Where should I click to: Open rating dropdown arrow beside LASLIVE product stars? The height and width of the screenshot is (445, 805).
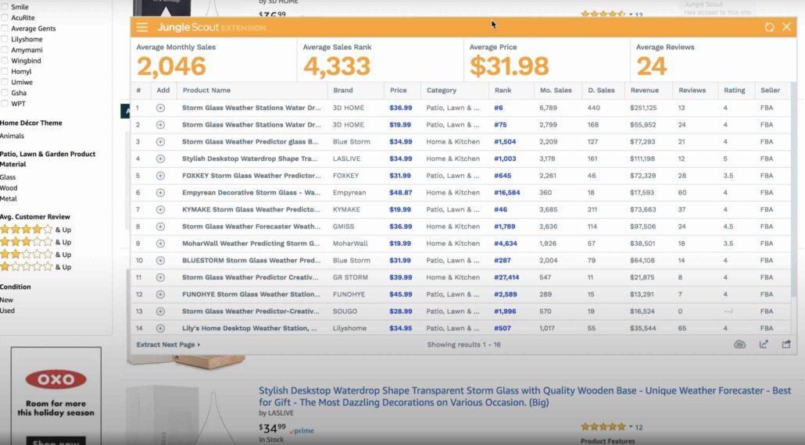click(x=631, y=427)
